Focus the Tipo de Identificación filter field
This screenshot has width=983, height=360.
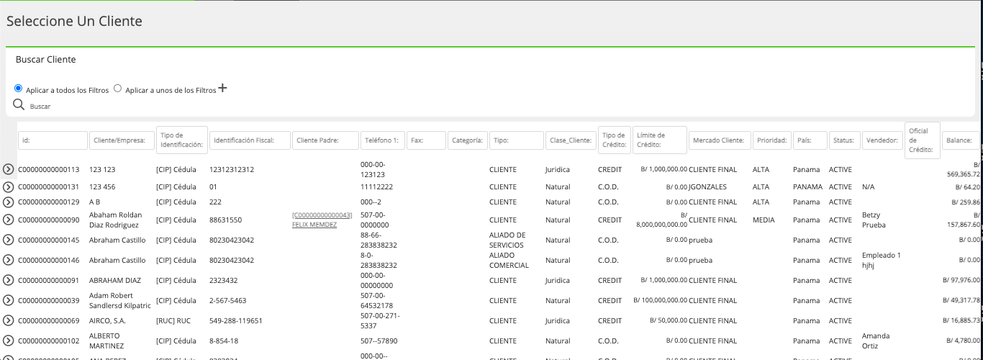click(x=182, y=140)
